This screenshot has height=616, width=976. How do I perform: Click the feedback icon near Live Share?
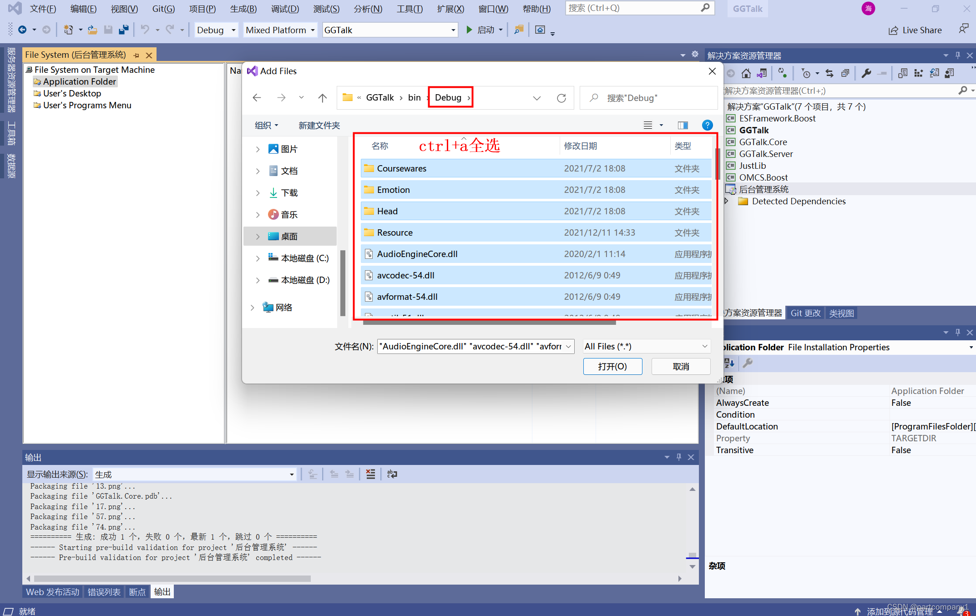[964, 29]
